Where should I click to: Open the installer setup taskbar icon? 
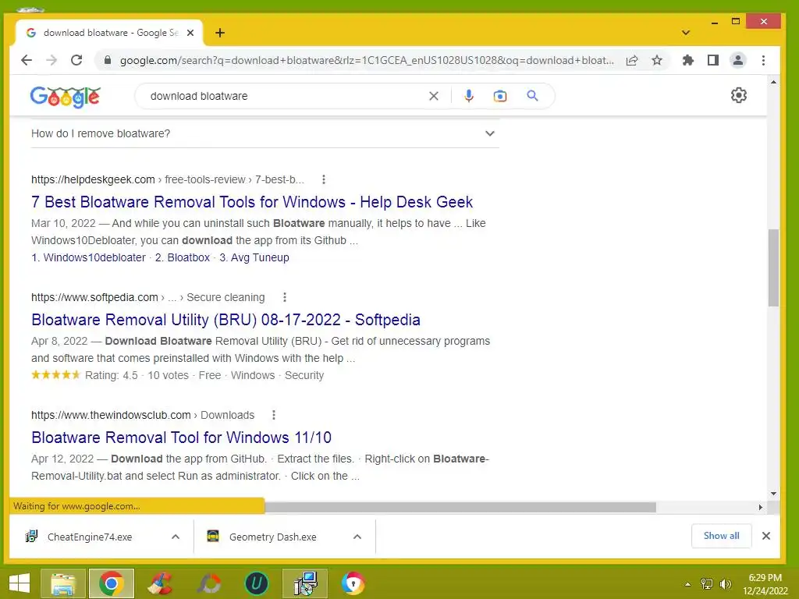tap(305, 583)
